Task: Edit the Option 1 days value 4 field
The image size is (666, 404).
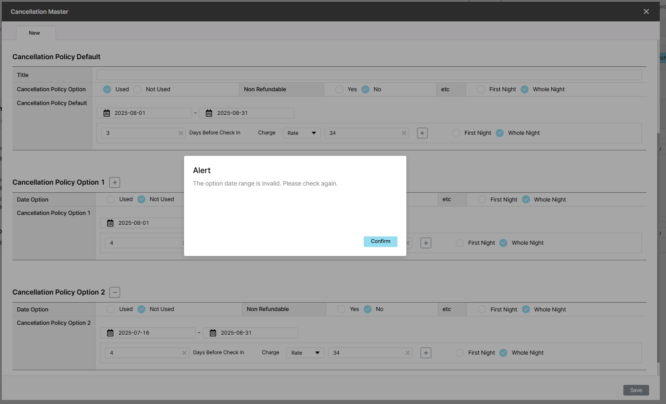Action: click(144, 243)
